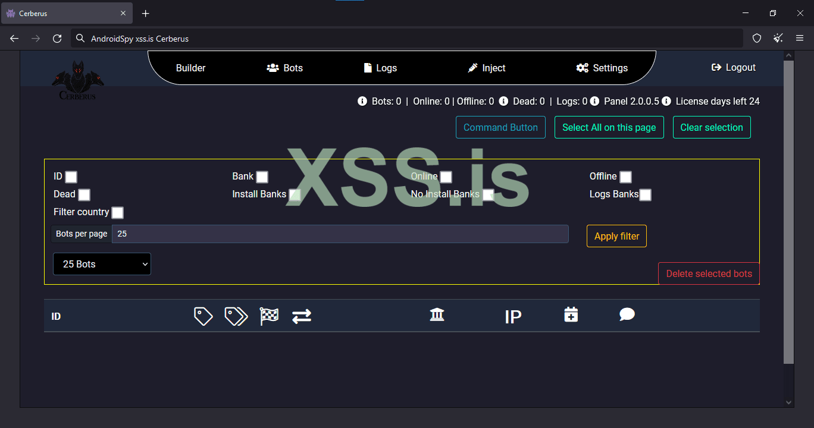Open a new browser tab with plus
The height and width of the screenshot is (428, 814).
pos(146,13)
